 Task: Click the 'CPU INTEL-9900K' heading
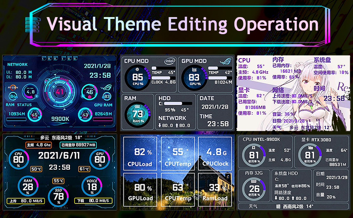[261, 140]
